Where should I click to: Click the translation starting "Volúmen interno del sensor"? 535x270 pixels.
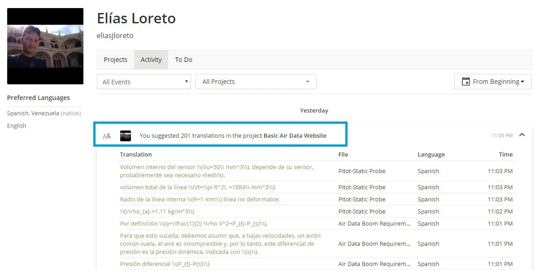click(x=217, y=171)
